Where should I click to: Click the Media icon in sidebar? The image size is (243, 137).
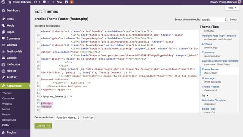coord(3,25)
